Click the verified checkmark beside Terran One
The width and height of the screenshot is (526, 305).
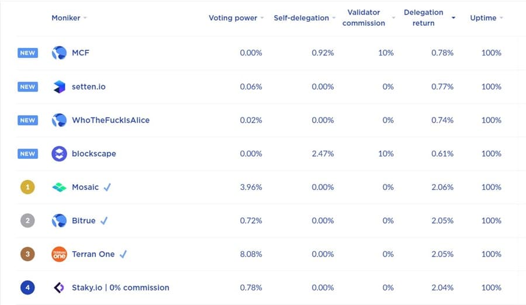pyautogui.click(x=123, y=254)
